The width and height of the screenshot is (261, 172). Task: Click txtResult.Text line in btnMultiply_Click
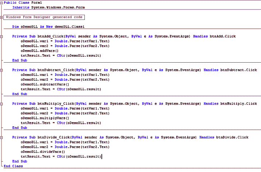(x=61, y=123)
